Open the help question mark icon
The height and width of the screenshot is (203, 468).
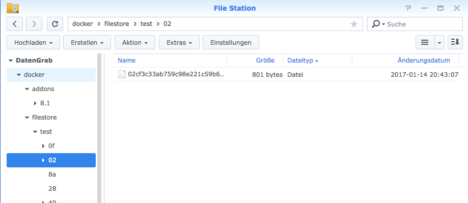click(408, 8)
